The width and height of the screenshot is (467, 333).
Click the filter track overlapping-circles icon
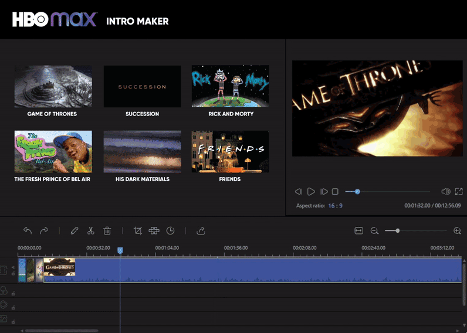coord(4,290)
